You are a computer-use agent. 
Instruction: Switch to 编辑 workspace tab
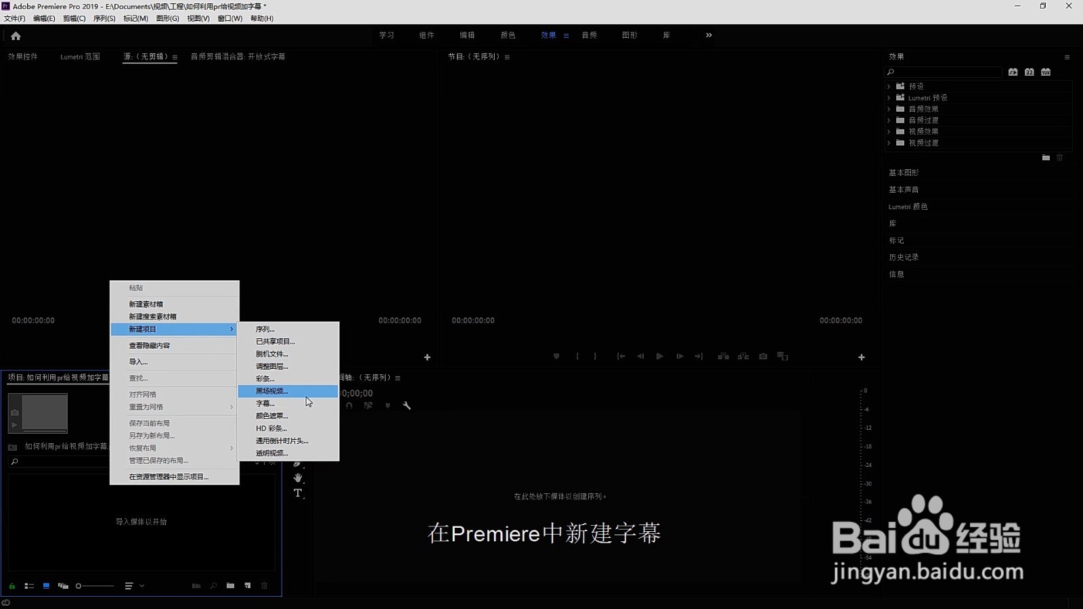coord(467,35)
